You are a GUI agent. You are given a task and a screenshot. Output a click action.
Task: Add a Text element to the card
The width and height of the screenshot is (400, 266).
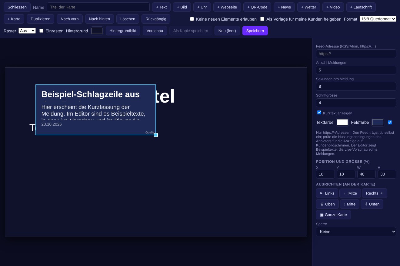[161, 7]
